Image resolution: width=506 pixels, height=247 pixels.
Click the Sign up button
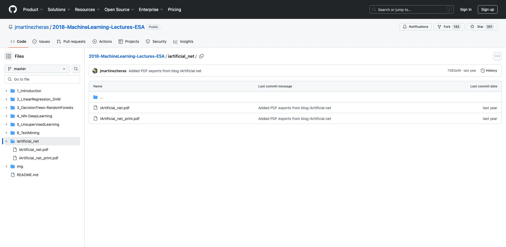[x=488, y=9]
